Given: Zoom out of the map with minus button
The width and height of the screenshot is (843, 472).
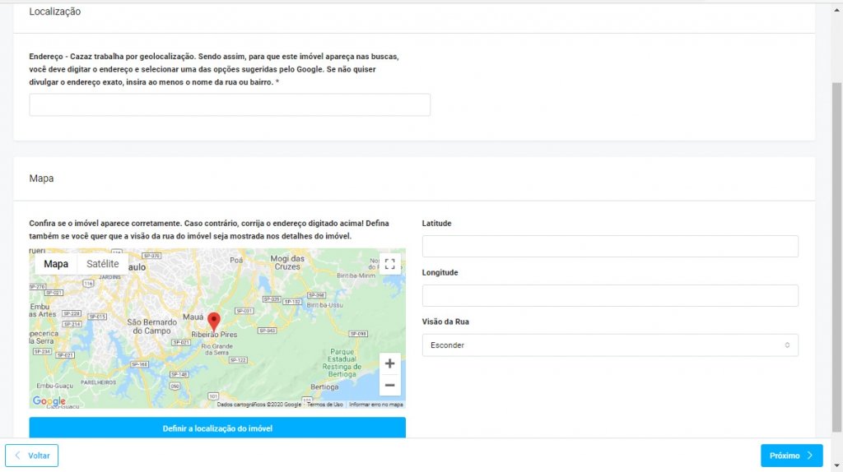Looking at the screenshot, I should click(x=390, y=385).
